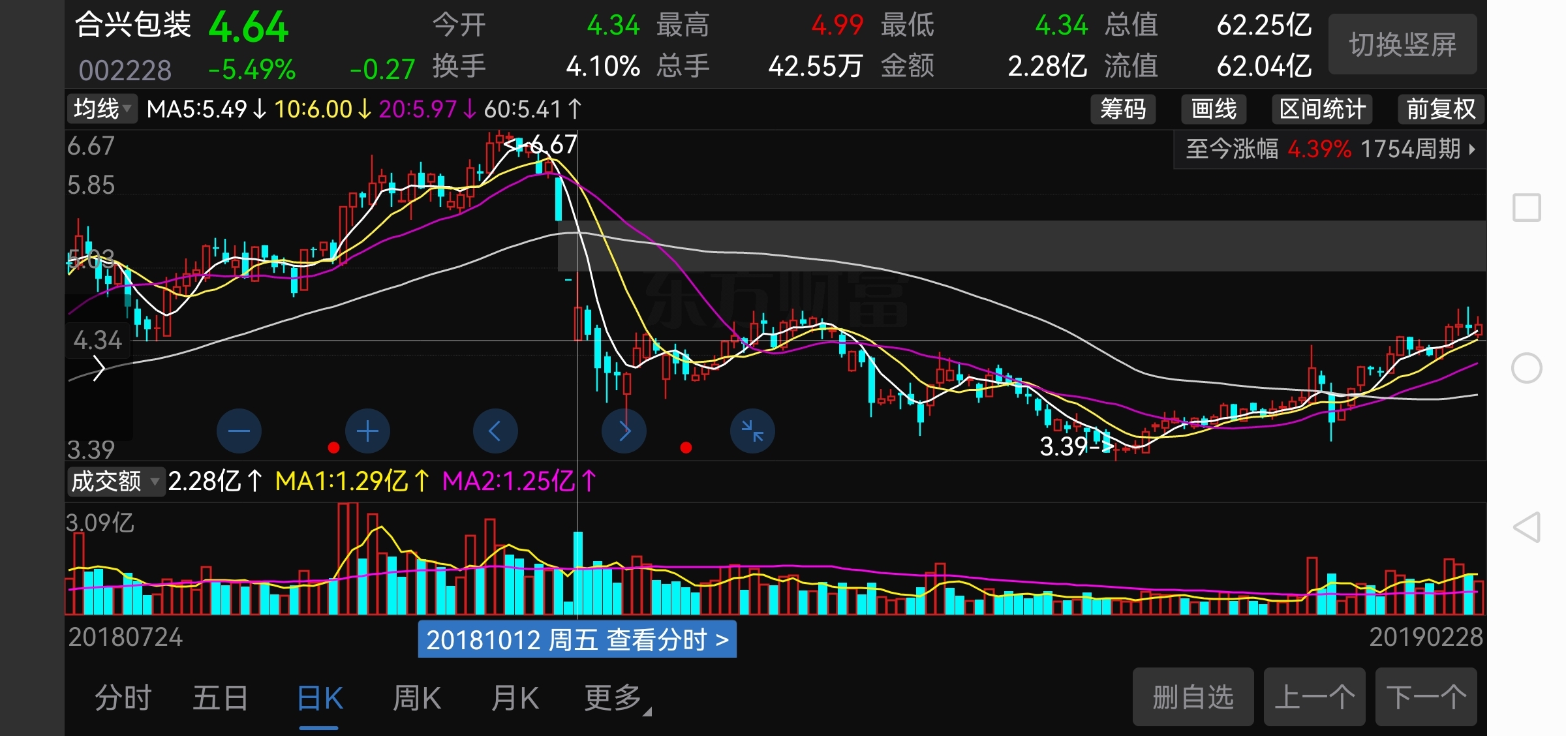Tap the collapse arrows circle icon
Screen dimensions: 1566x736
point(752,431)
